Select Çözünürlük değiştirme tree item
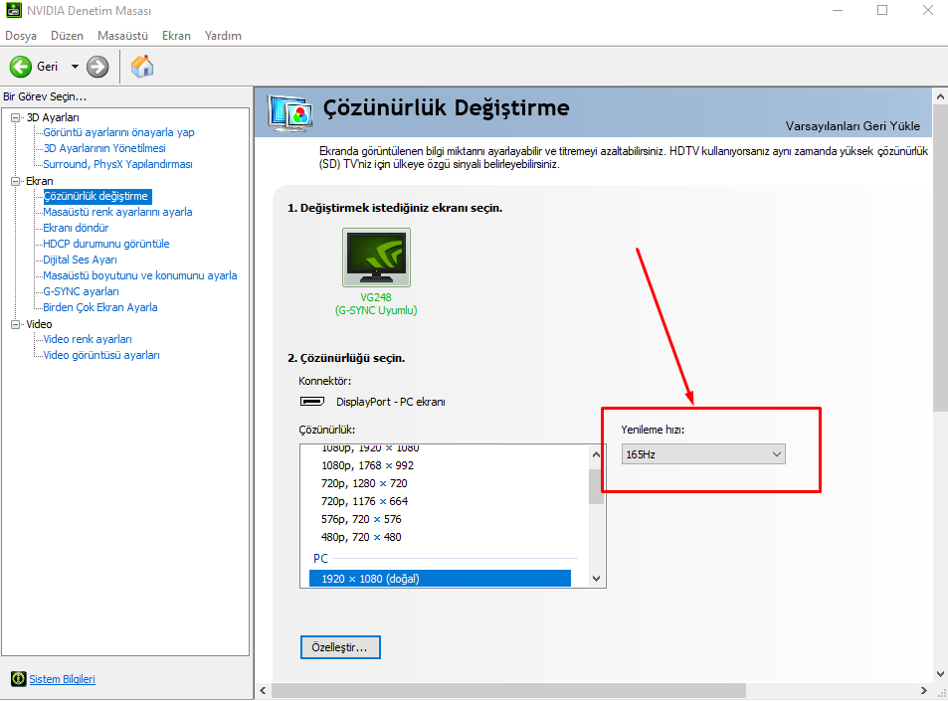Screen dimensions: 948x701 (96, 197)
